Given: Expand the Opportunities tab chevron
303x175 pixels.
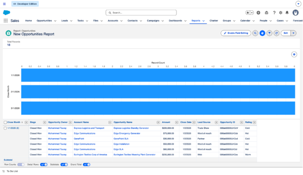Looking at the screenshot, I should click(x=55, y=21).
